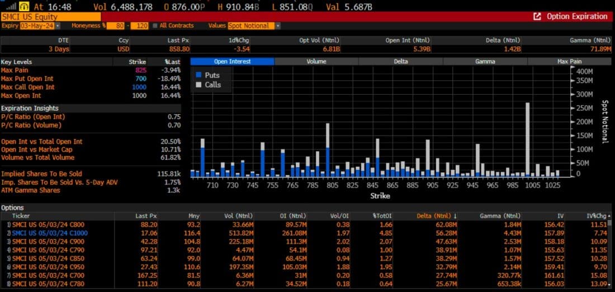
Task: Open the Expiry date dropdown arrow
Action: 58,26
